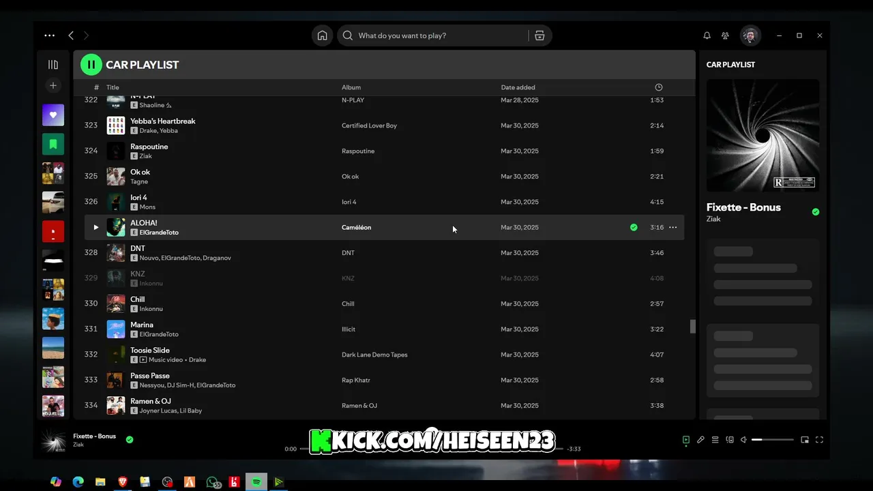Sort by the Title column header
The image size is (873, 491).
113,87
